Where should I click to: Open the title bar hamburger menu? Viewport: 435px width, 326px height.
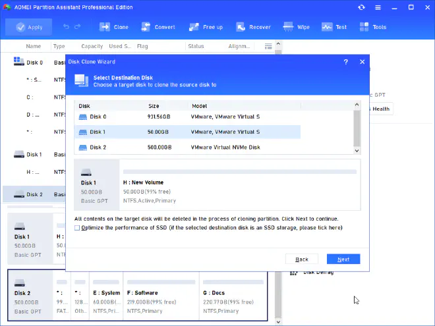coord(378,7)
